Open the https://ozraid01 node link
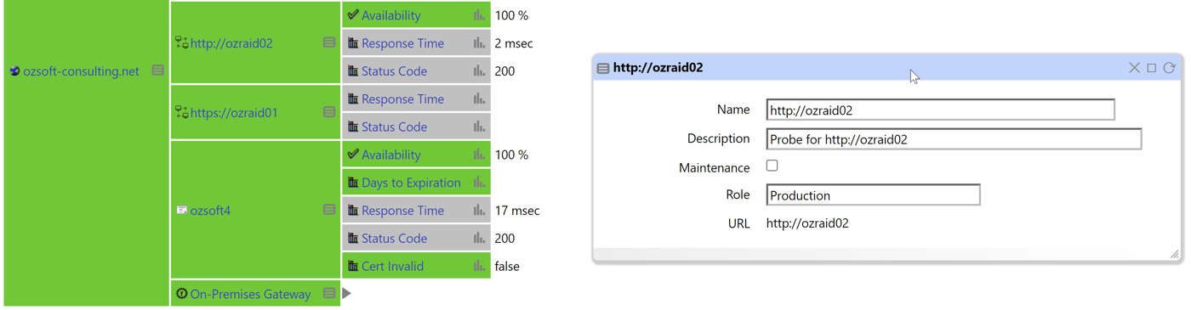 point(234,113)
